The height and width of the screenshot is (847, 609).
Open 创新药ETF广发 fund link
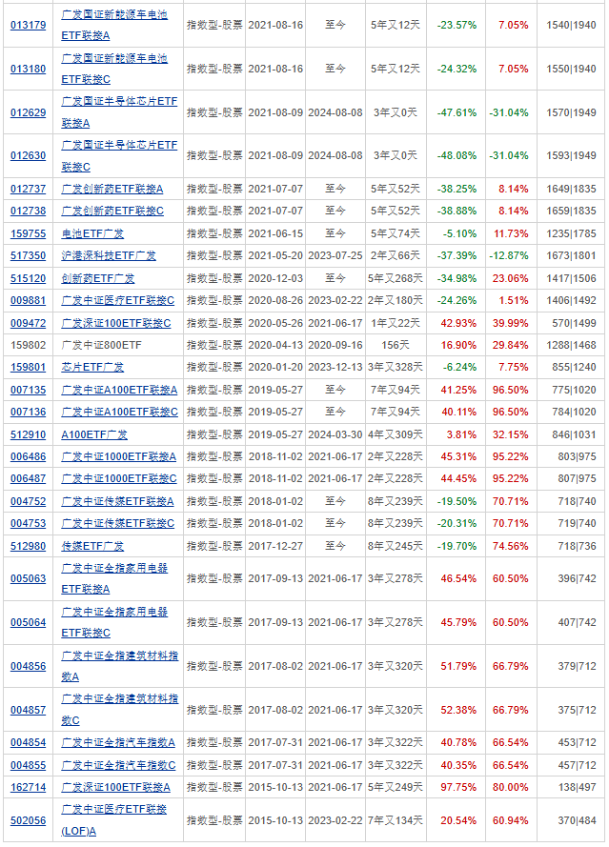[98, 279]
